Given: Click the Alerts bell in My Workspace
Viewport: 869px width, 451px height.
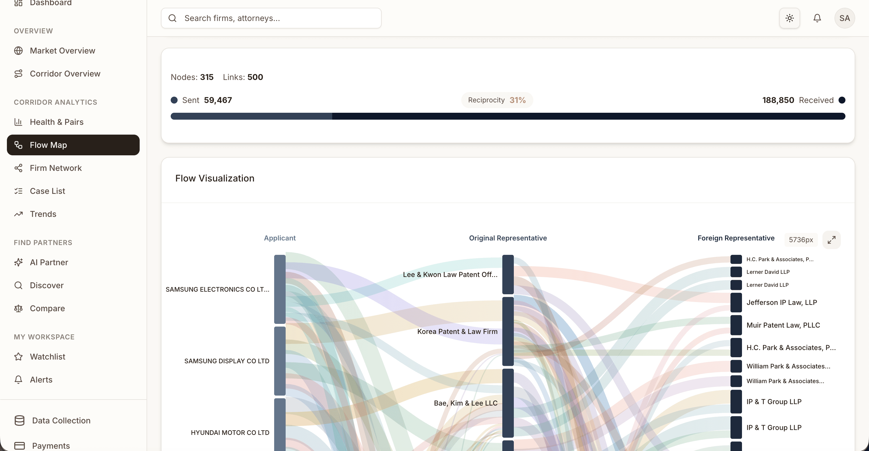Looking at the screenshot, I should tap(19, 379).
